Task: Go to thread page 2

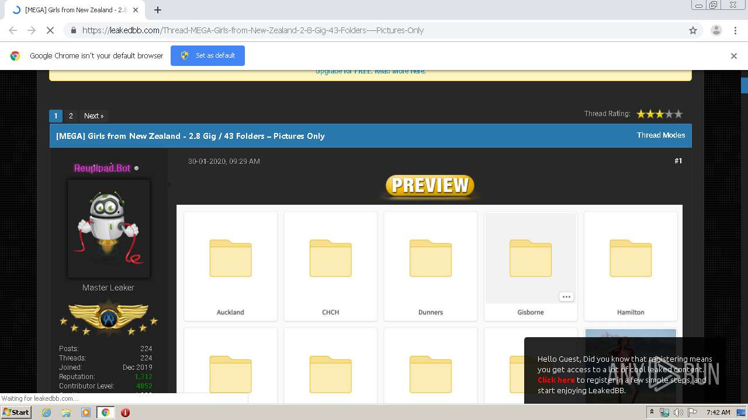Action: (71, 116)
